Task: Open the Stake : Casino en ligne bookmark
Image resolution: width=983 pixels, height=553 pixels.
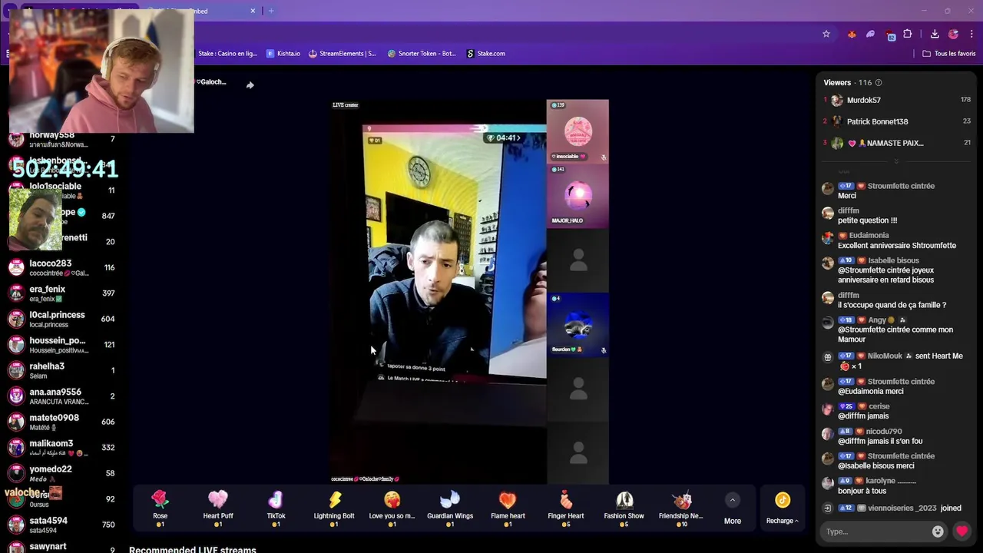Action: tap(227, 54)
